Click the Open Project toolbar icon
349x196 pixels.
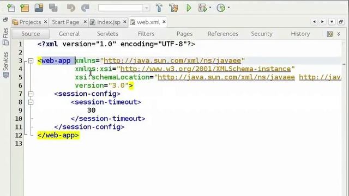point(39,8)
